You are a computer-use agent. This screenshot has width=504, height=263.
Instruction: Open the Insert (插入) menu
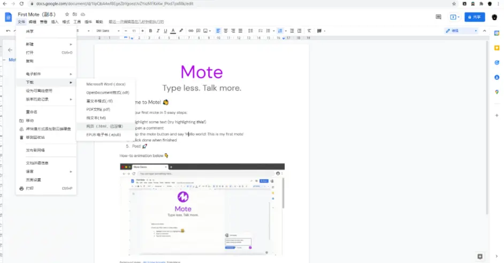pos(55,22)
